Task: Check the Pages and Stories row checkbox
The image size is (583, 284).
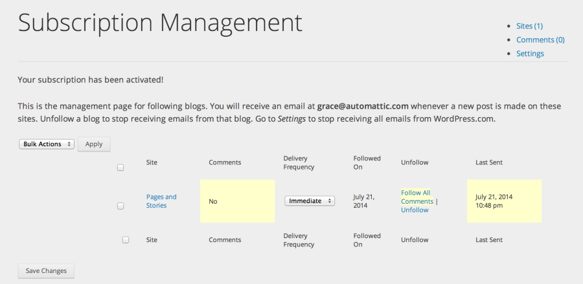Action: (120, 206)
